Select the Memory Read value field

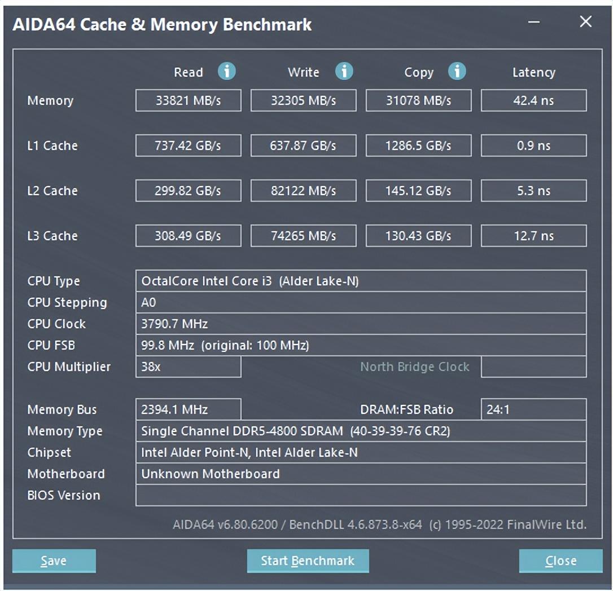(188, 100)
